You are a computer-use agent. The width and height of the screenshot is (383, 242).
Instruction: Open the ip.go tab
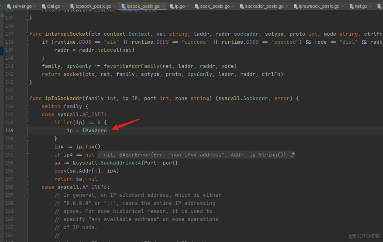click(180, 6)
